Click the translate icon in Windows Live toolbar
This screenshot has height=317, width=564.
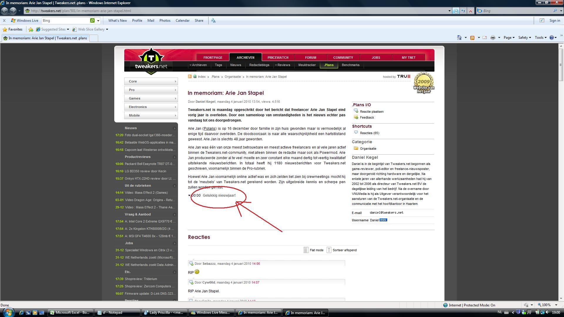tap(213, 21)
